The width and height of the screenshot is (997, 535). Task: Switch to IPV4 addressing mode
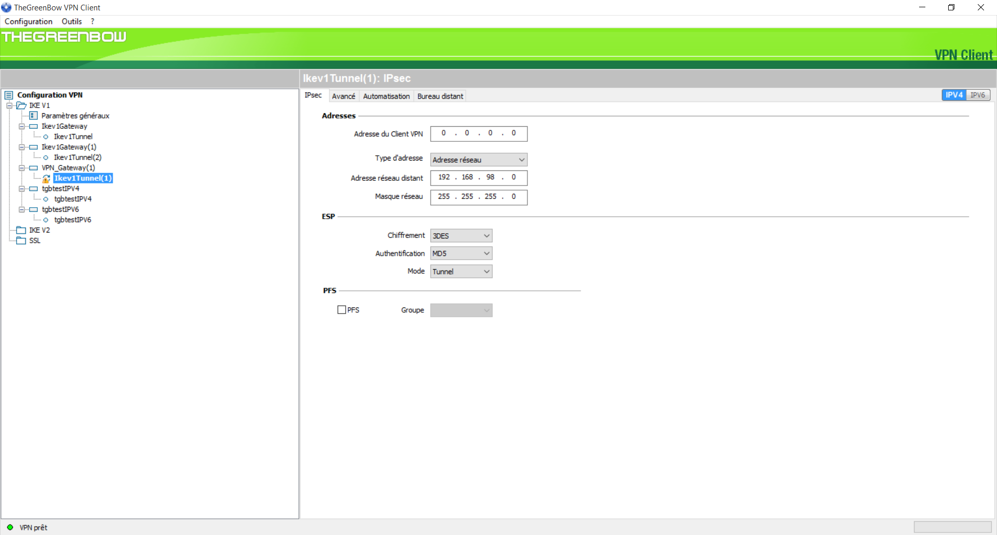[954, 95]
